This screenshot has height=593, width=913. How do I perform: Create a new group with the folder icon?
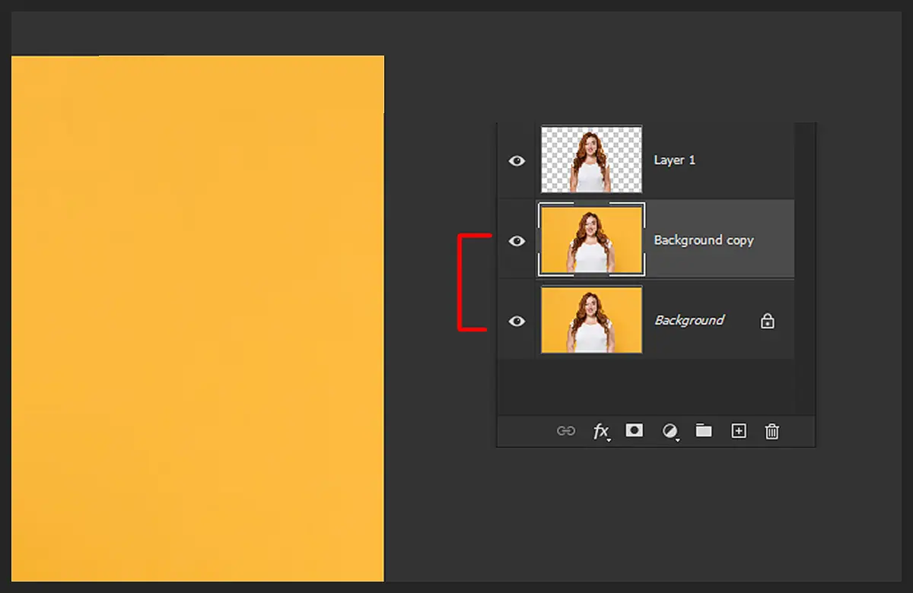[x=704, y=431]
